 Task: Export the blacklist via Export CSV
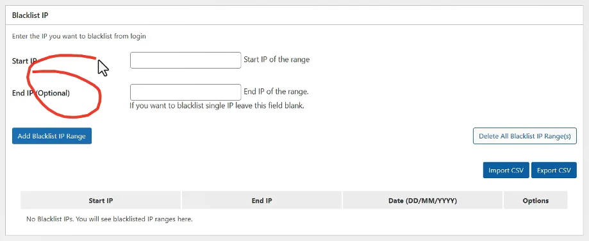[554, 170]
